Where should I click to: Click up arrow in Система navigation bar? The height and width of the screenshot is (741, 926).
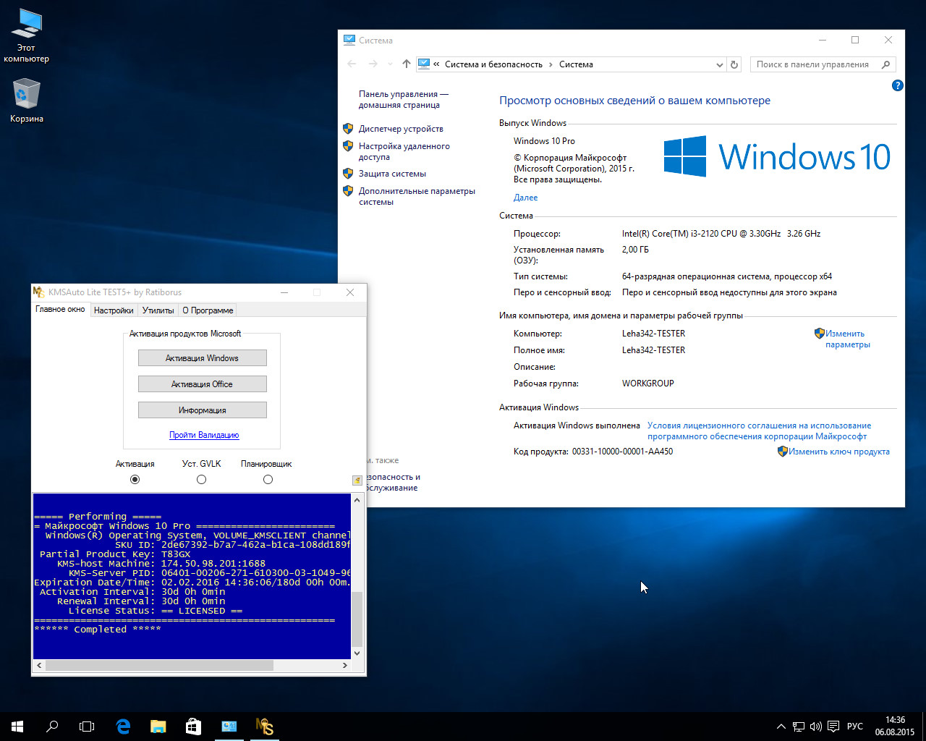coord(407,64)
